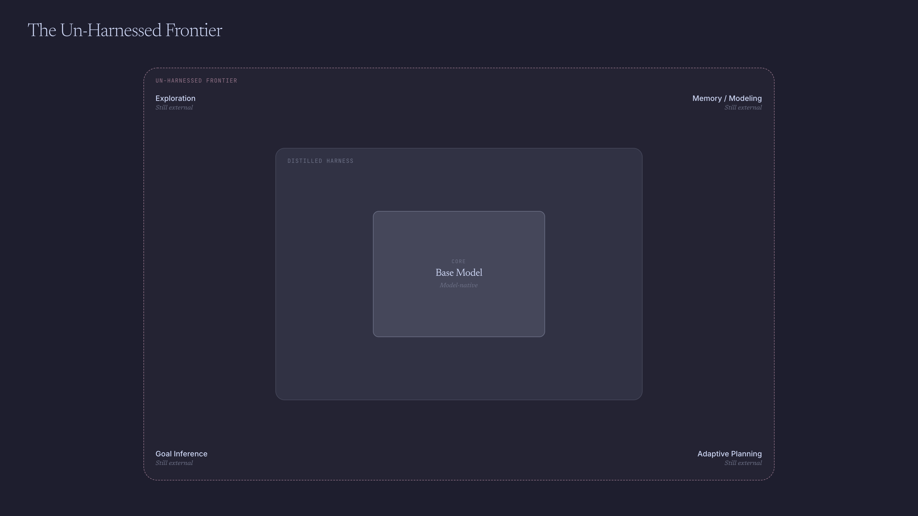Image resolution: width=918 pixels, height=516 pixels.
Task: Click the 'Exploration' heading
Action: 175,98
